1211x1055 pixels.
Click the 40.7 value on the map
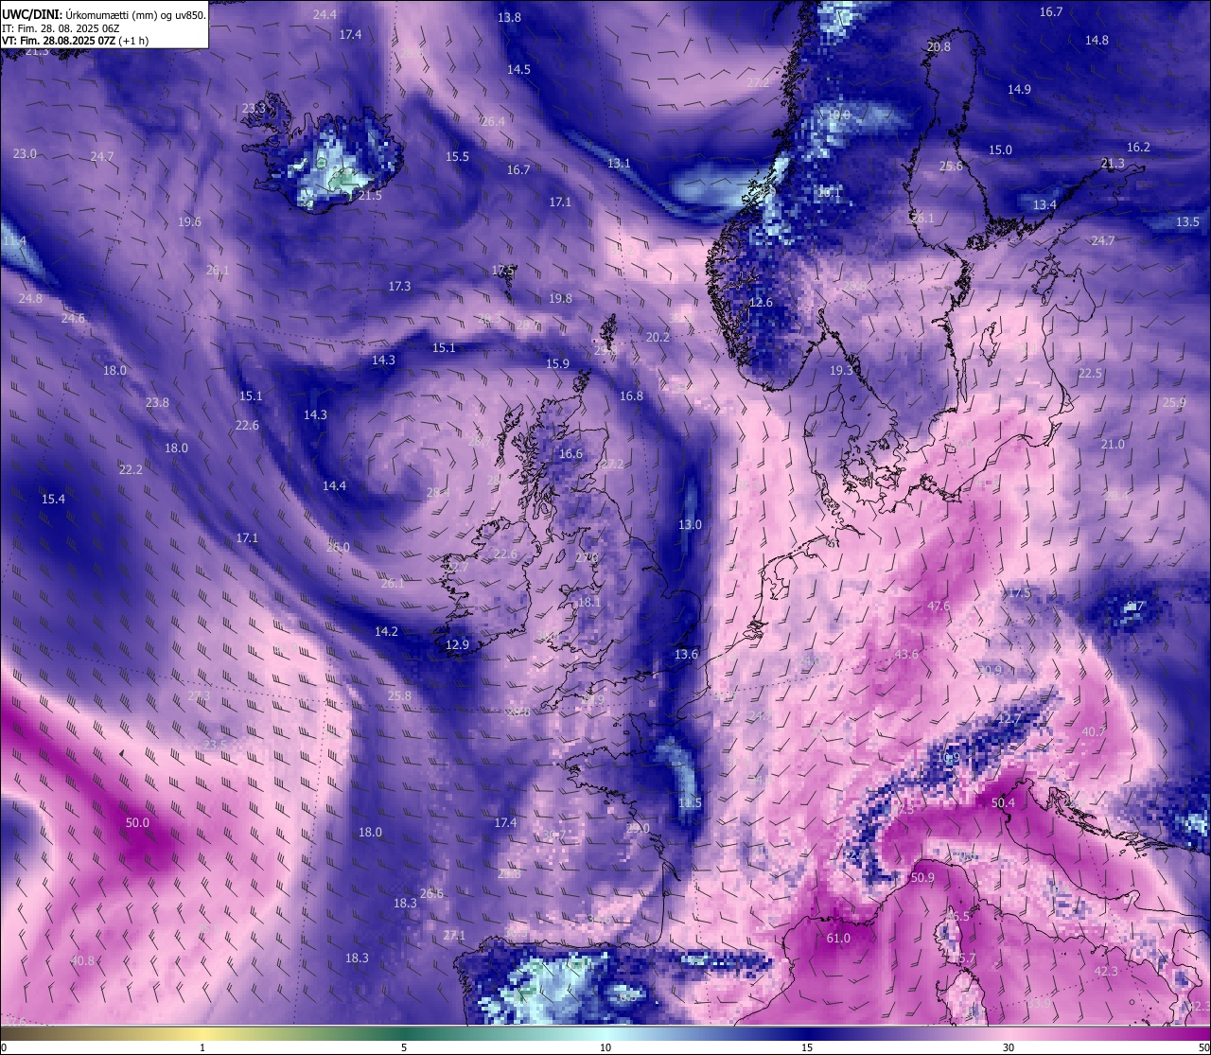(x=1094, y=731)
